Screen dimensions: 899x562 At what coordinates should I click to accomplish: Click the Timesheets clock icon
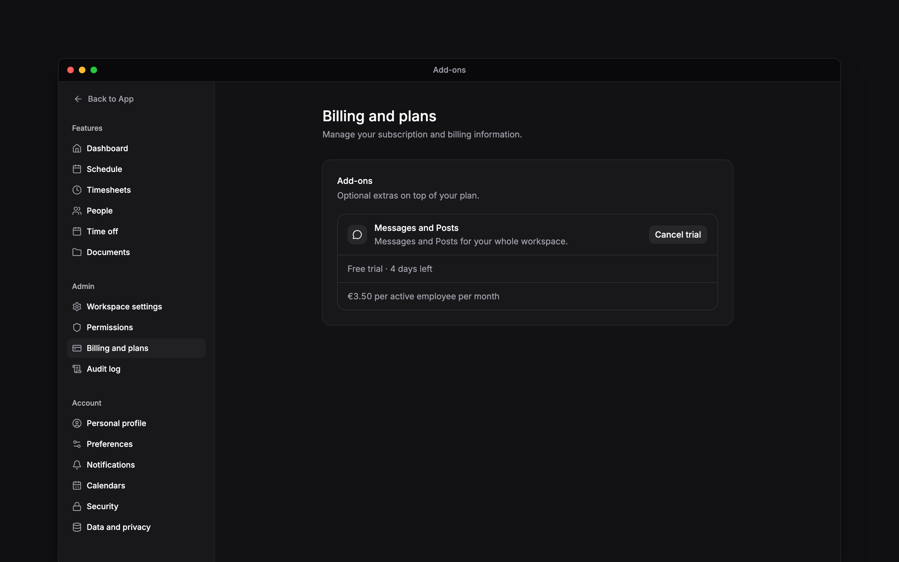click(77, 190)
